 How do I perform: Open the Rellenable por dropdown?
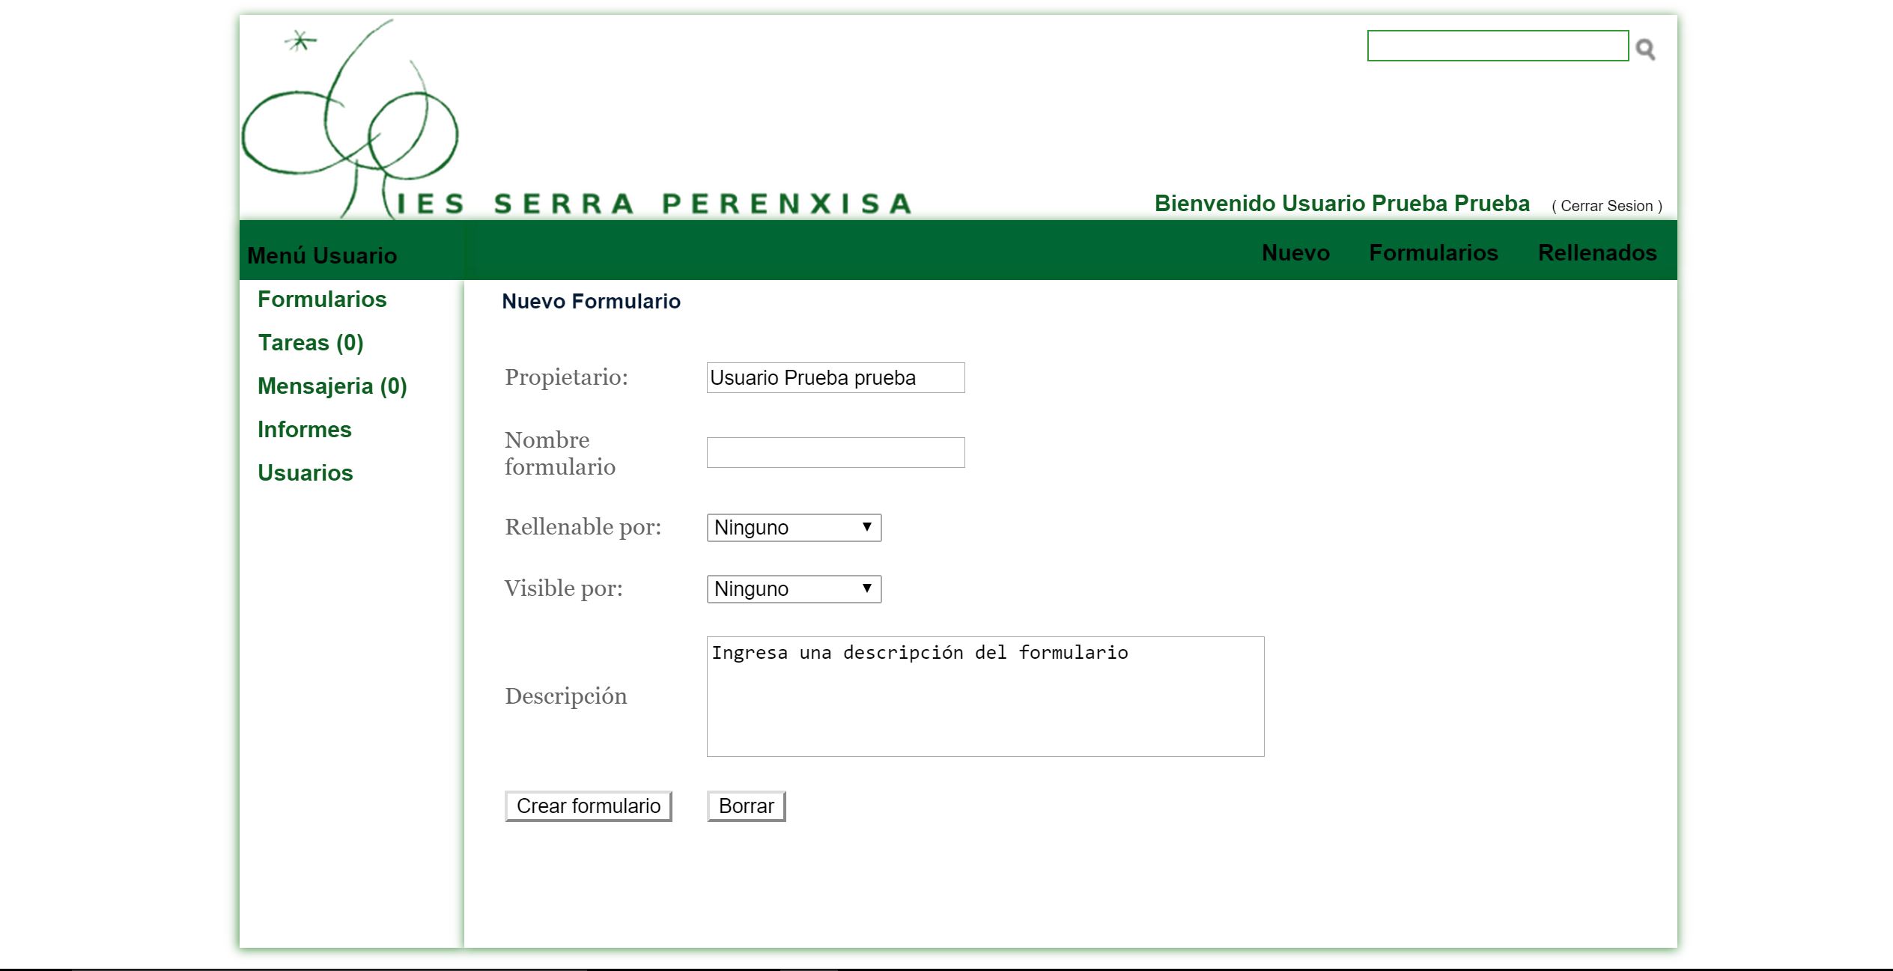(794, 528)
